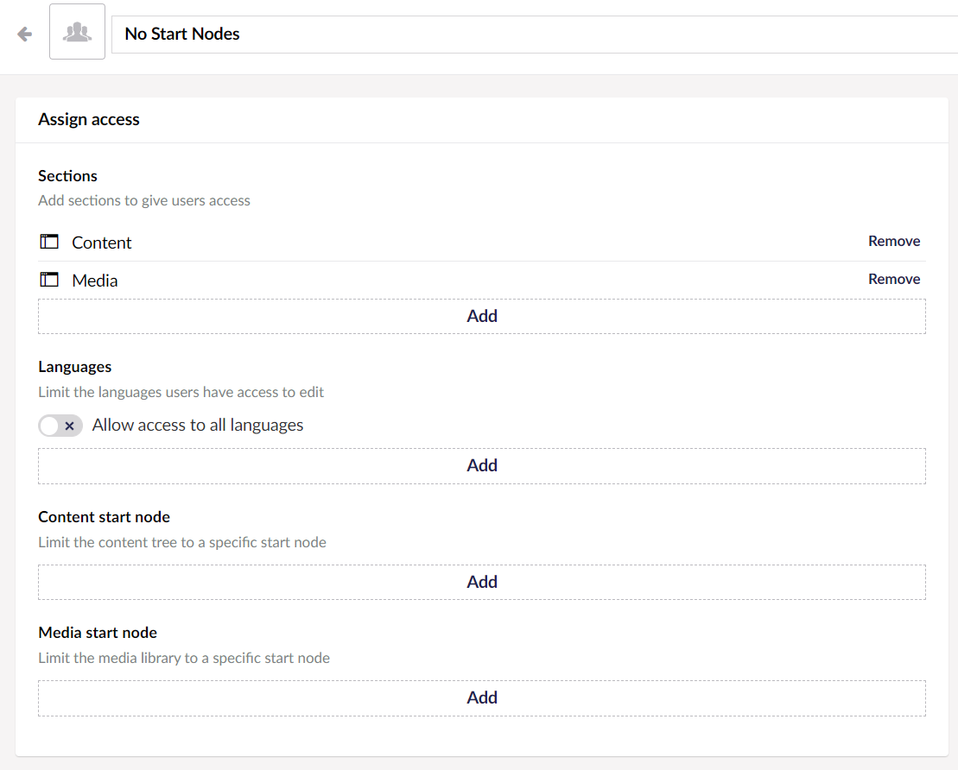
Task: Click the Sections heading
Action: pos(67,176)
